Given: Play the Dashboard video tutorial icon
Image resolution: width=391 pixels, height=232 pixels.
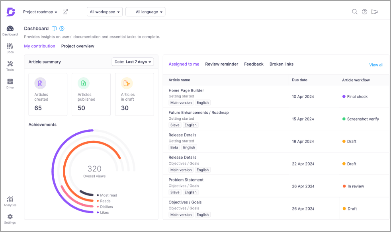Looking at the screenshot, I should pos(62,28).
